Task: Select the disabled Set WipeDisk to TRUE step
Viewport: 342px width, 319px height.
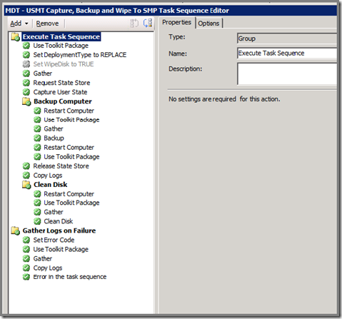Action: pyautogui.click(x=64, y=64)
